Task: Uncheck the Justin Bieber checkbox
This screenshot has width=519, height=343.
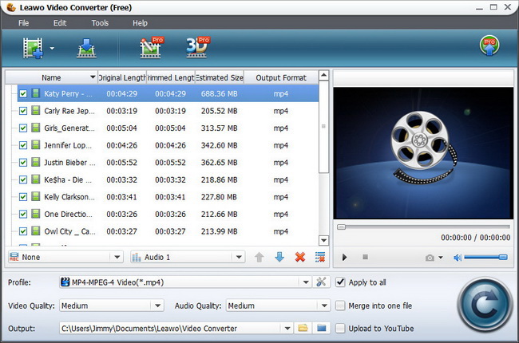Action: 23,163
